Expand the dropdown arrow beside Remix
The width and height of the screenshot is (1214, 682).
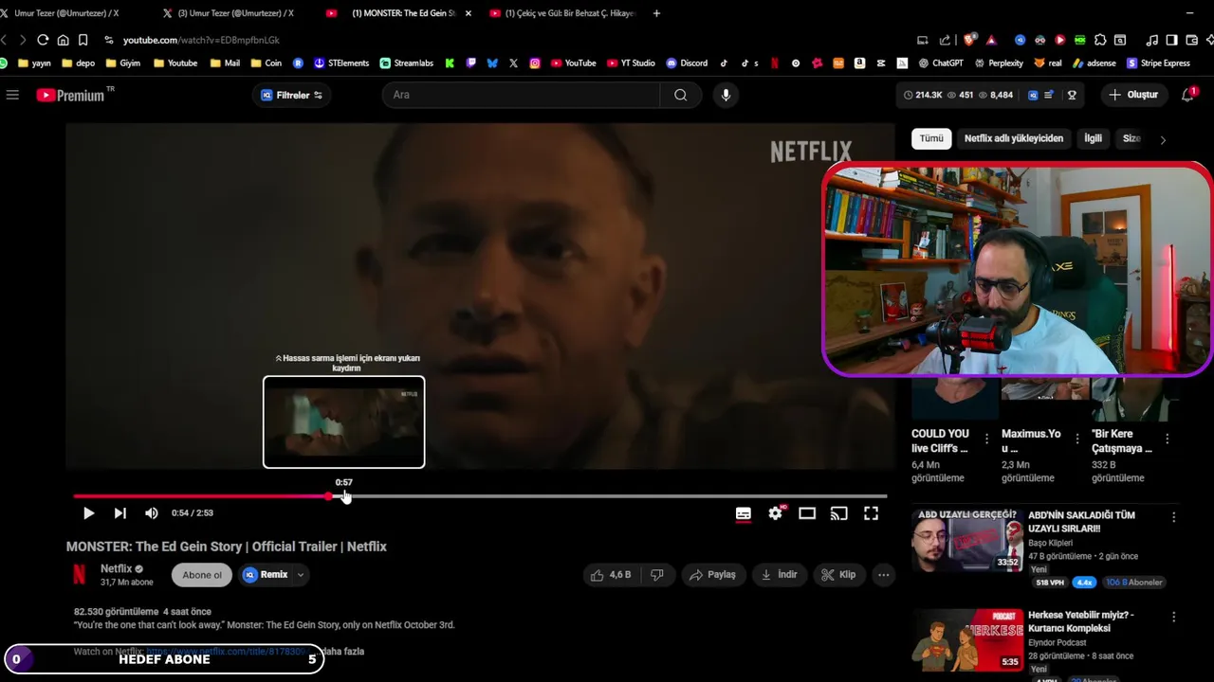point(301,575)
